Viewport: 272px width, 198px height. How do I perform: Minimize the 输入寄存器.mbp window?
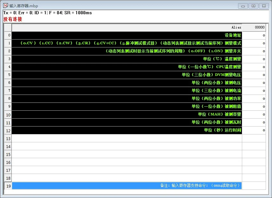click(243, 6)
